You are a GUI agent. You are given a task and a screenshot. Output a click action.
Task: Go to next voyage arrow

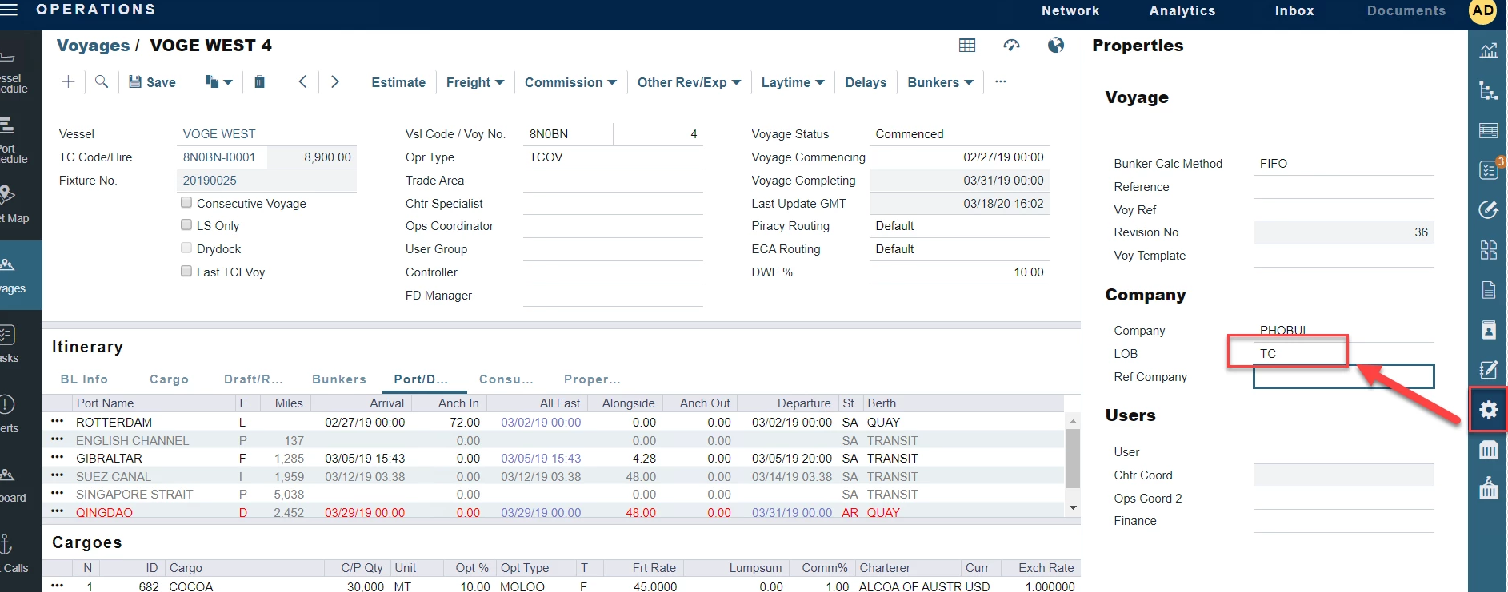coord(335,81)
